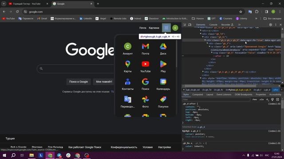Collapse the a class gb_d anchor node
Screen dimensions: 284x159
209,46
